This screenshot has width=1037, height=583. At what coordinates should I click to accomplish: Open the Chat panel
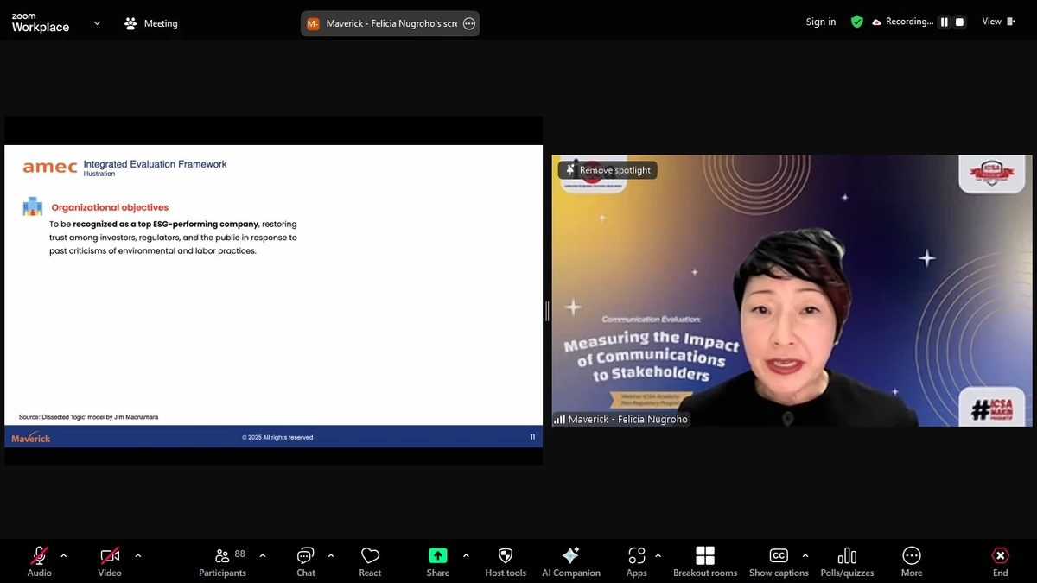pos(305,560)
